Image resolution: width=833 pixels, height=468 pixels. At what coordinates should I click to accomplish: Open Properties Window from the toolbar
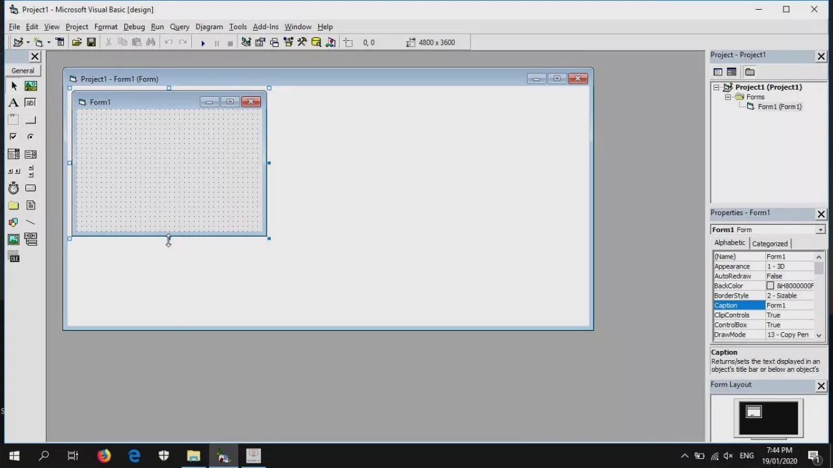click(260, 42)
